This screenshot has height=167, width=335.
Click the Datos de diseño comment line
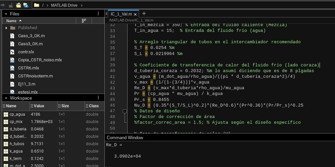coord(157,111)
